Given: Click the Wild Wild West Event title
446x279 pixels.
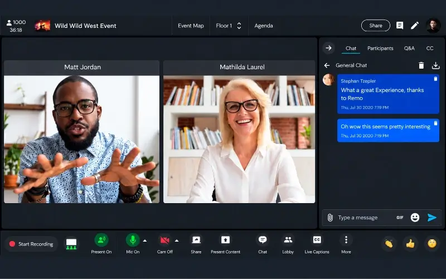Looking at the screenshot, I should point(85,26).
